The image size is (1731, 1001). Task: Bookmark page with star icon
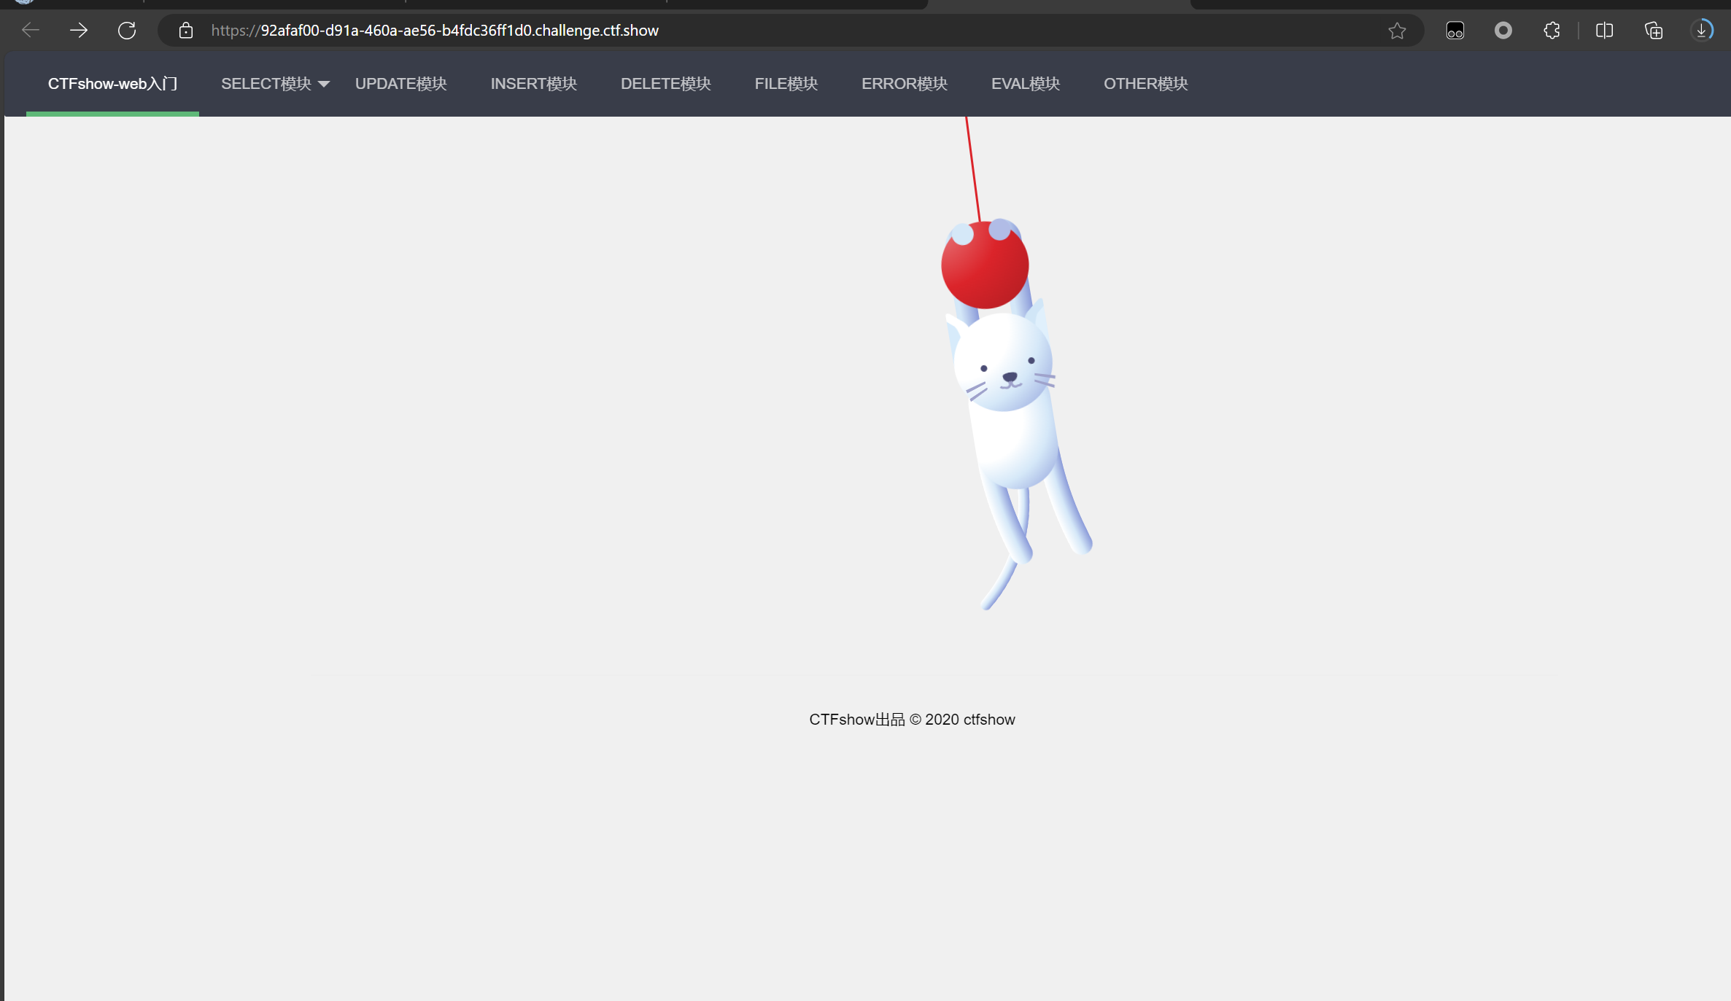click(1397, 31)
